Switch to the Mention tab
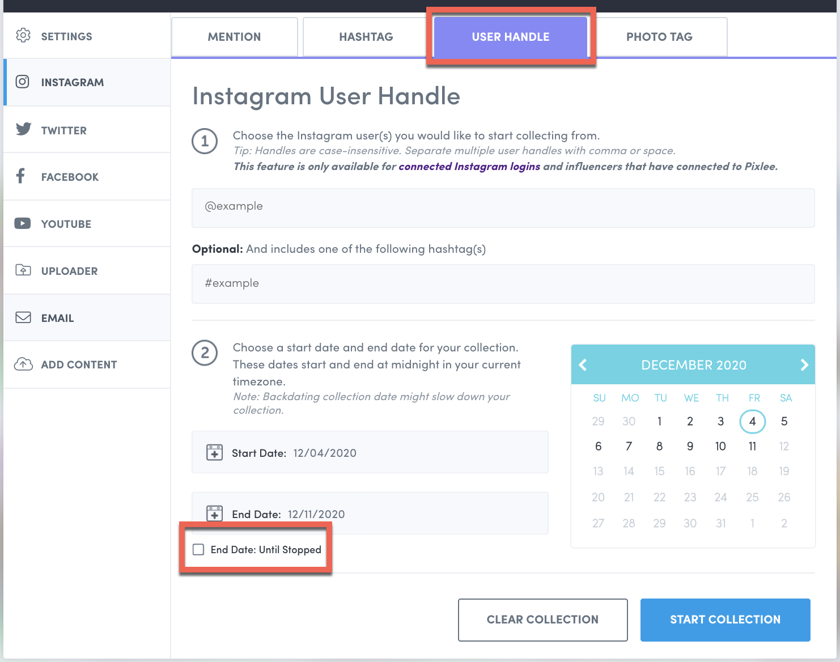 pyautogui.click(x=234, y=37)
